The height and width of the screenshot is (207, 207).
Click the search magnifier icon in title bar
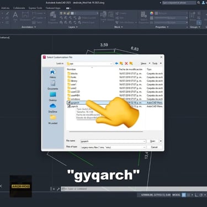(199, 3)
